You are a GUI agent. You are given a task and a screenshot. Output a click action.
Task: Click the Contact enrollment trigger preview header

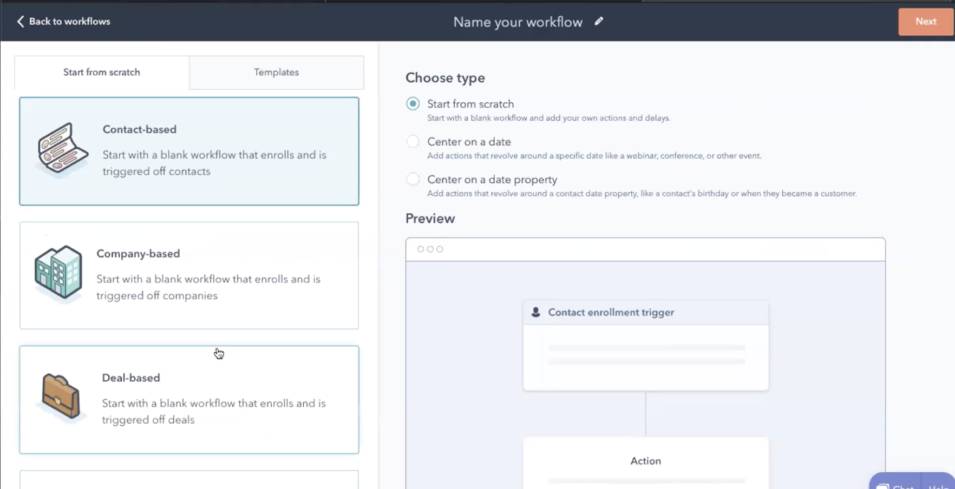click(645, 312)
